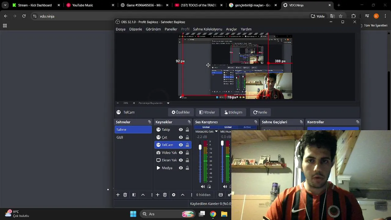Mute the Masaüstü Ses speaker icon

pos(203,187)
